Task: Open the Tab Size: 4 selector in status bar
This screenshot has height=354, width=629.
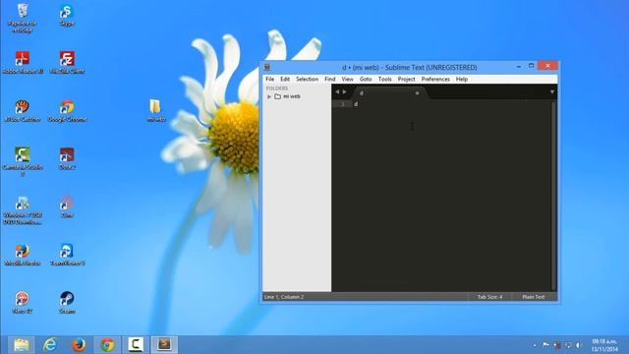Action: click(489, 297)
